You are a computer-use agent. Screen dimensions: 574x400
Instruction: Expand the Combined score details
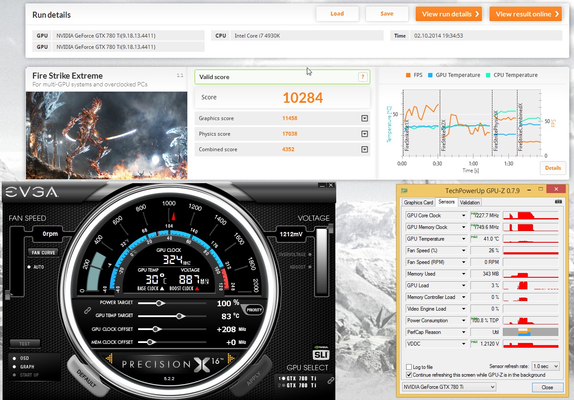(365, 149)
